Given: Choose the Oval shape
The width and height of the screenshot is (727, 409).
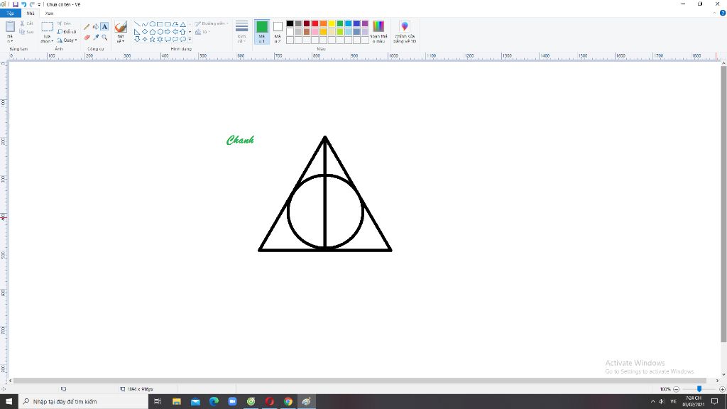Looking at the screenshot, I should (x=152, y=24).
